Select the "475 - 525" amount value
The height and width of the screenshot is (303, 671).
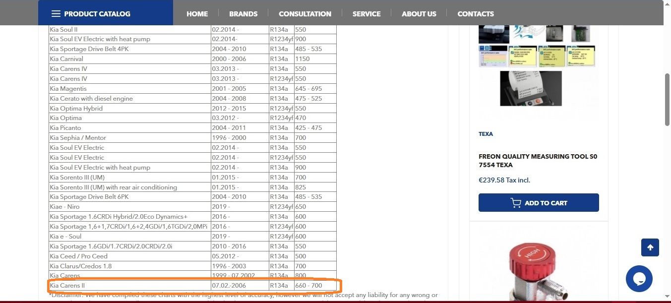click(315, 98)
